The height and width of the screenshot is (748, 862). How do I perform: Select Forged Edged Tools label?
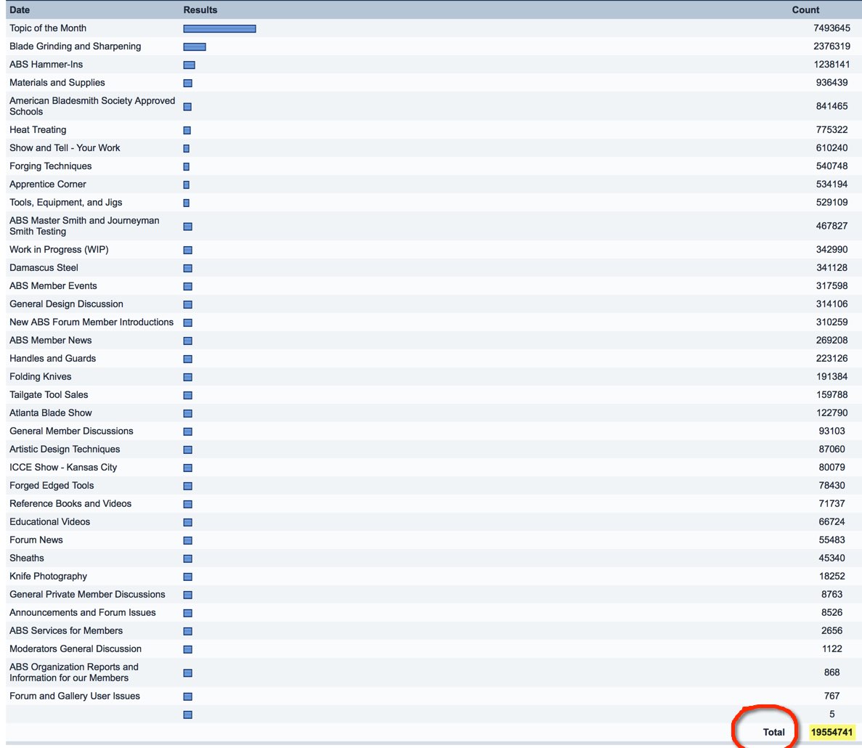coord(52,485)
